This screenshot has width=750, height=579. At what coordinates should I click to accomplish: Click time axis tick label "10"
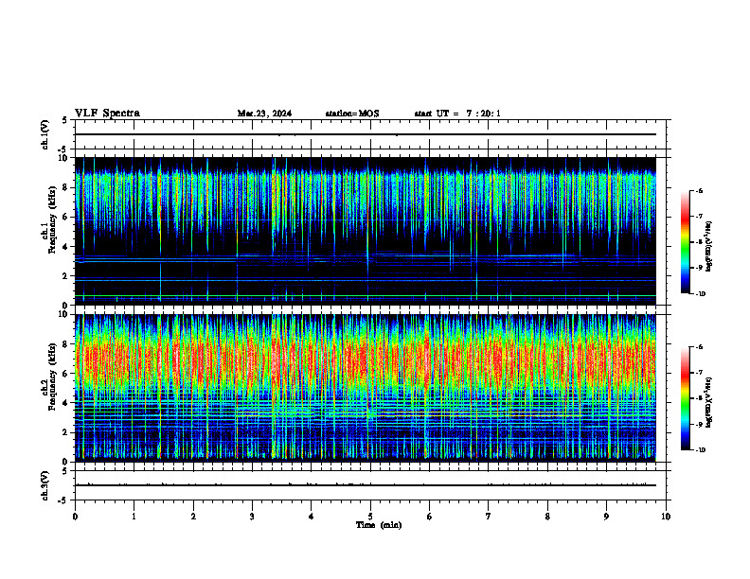point(666,517)
